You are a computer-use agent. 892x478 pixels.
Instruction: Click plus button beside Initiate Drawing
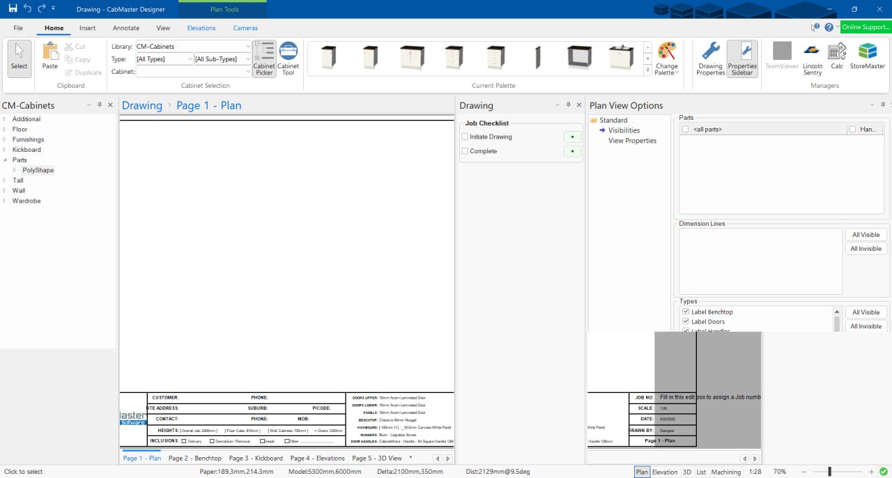[572, 137]
